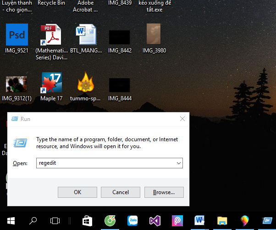The height and width of the screenshot is (230, 276).
Task: Cancel the Run dialog
Action: coord(121,192)
